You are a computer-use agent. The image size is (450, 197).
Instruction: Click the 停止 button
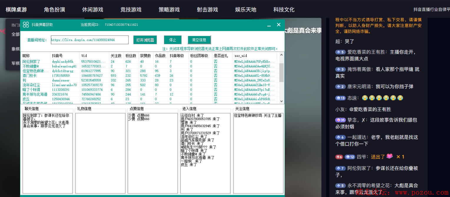[x=172, y=40]
